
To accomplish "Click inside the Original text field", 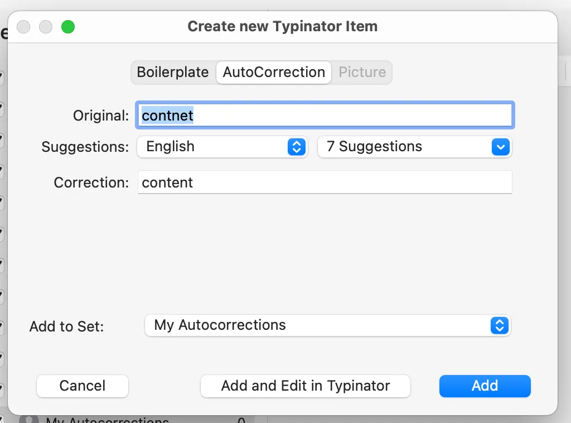I will [x=325, y=115].
